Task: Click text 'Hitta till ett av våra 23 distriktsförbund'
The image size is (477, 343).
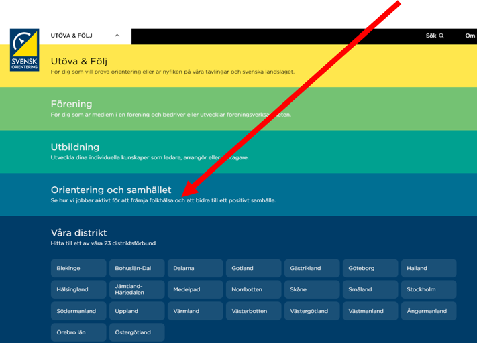Action: pos(103,243)
